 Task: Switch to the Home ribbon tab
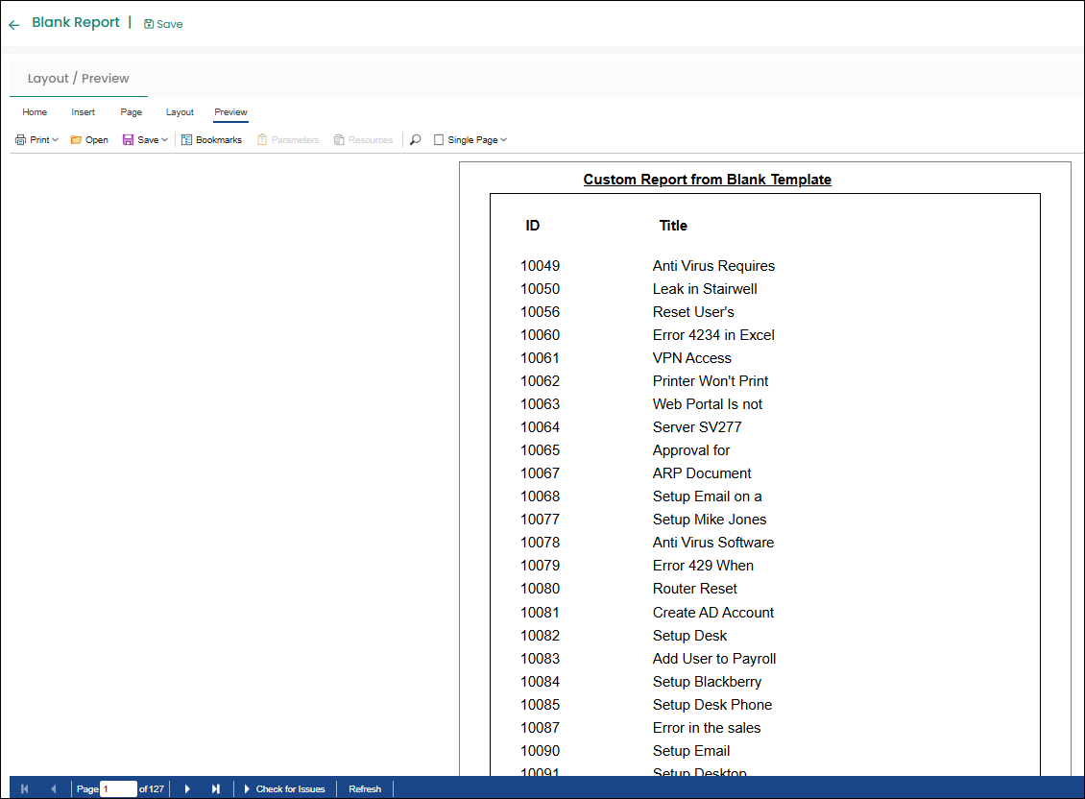click(35, 112)
